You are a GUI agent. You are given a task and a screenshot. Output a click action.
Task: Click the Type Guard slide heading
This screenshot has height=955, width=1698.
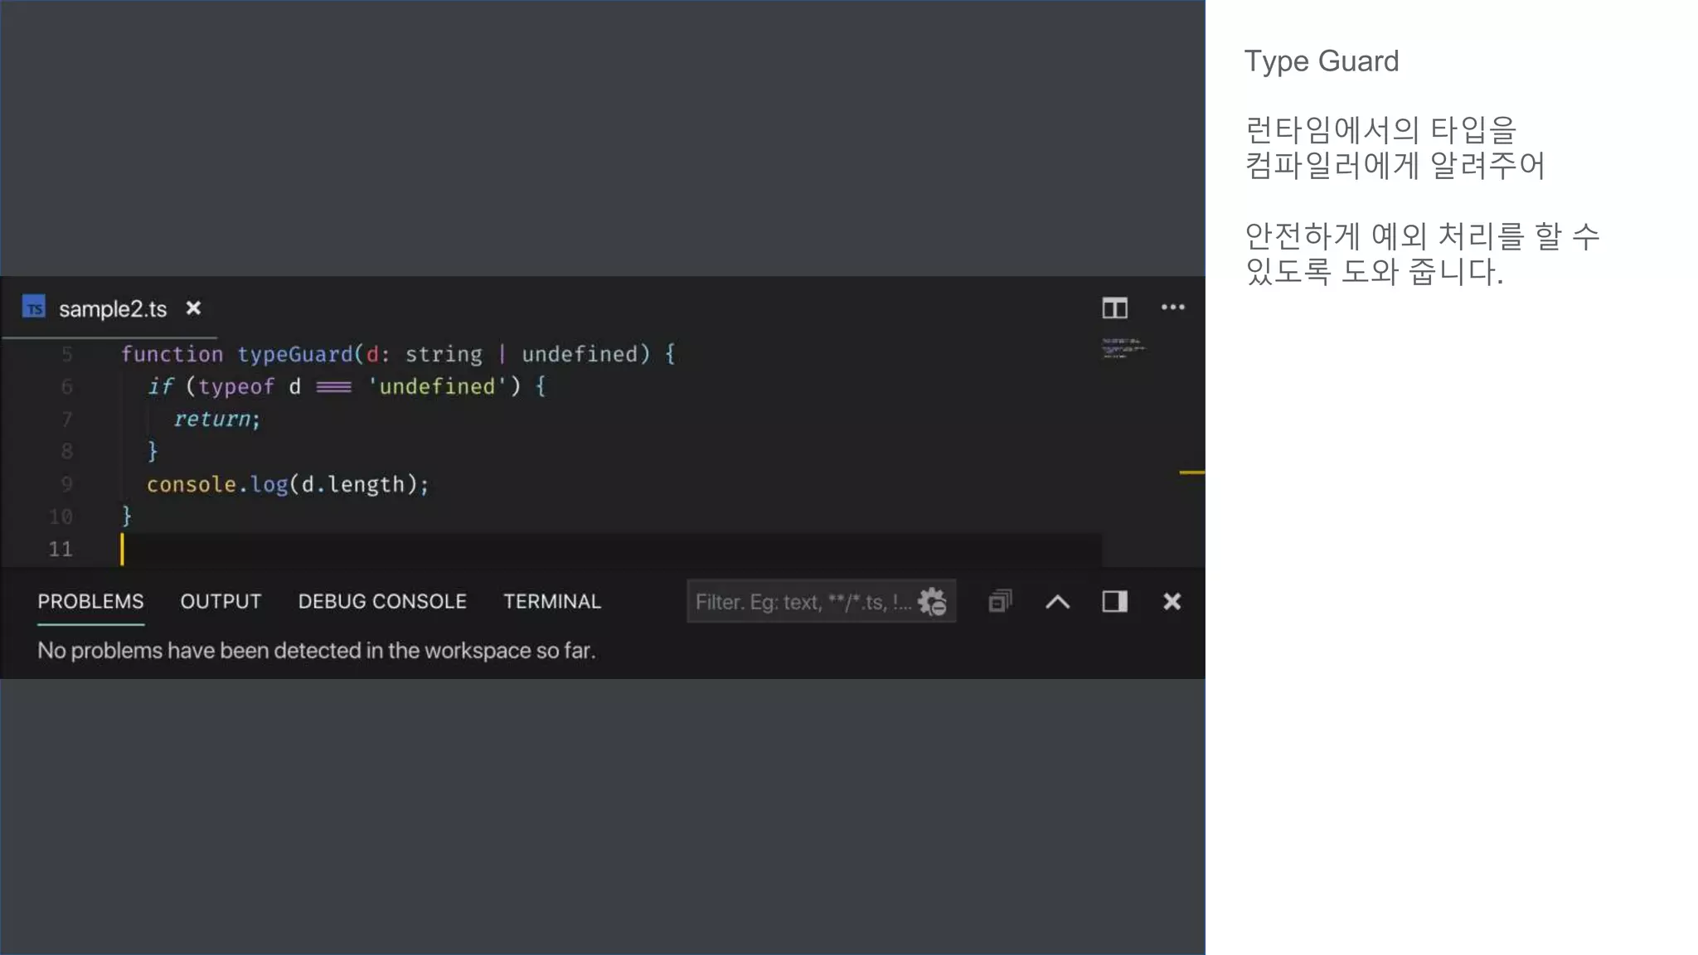(1322, 62)
